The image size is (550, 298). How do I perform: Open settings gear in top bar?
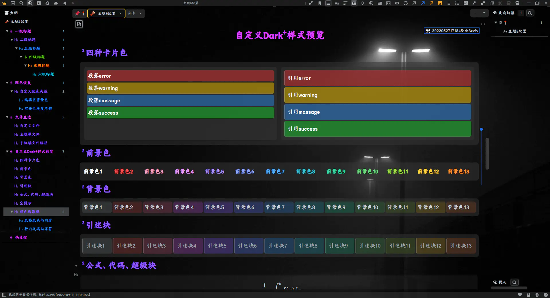click(x=47, y=3)
